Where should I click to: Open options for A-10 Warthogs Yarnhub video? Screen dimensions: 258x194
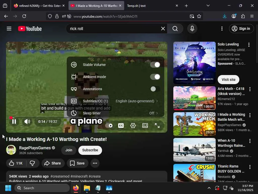click(250, 141)
